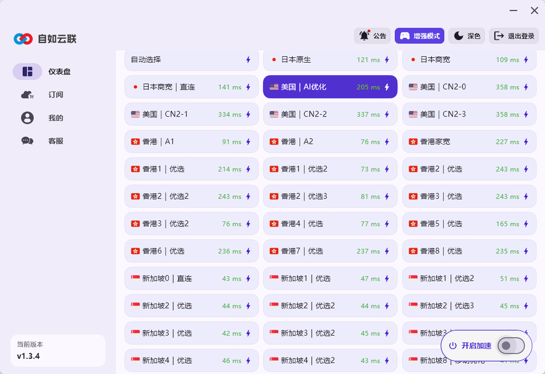Click the power icon beside 开启加速
Image resolution: width=545 pixels, height=374 pixels.
[452, 345]
